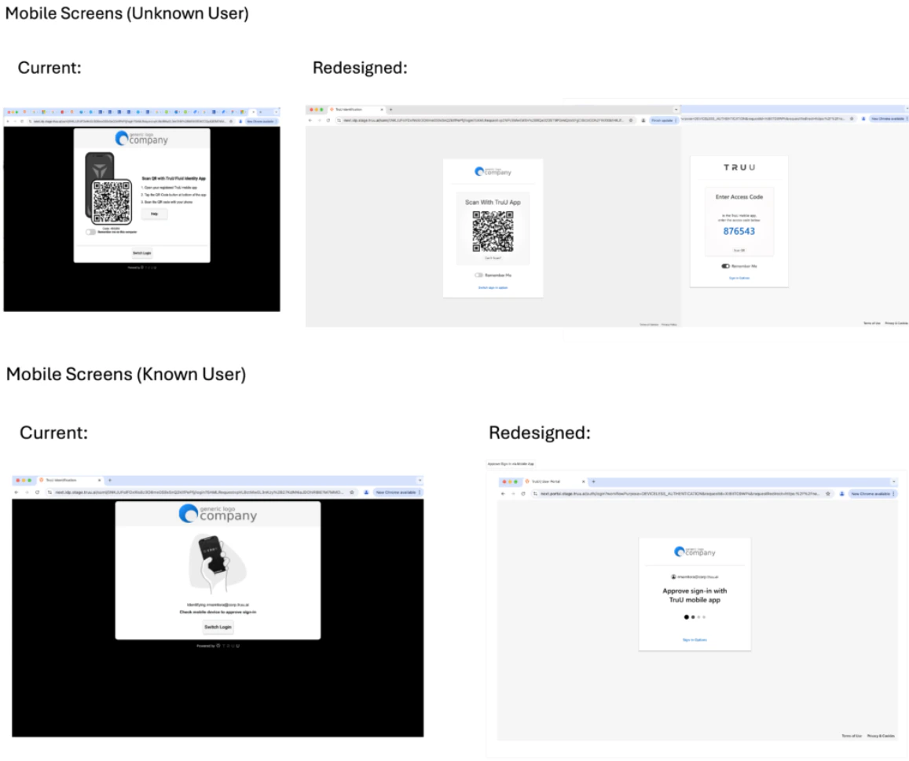Click the access code 876543
Image resolution: width=909 pixels, height=761 pixels.
pyautogui.click(x=739, y=231)
